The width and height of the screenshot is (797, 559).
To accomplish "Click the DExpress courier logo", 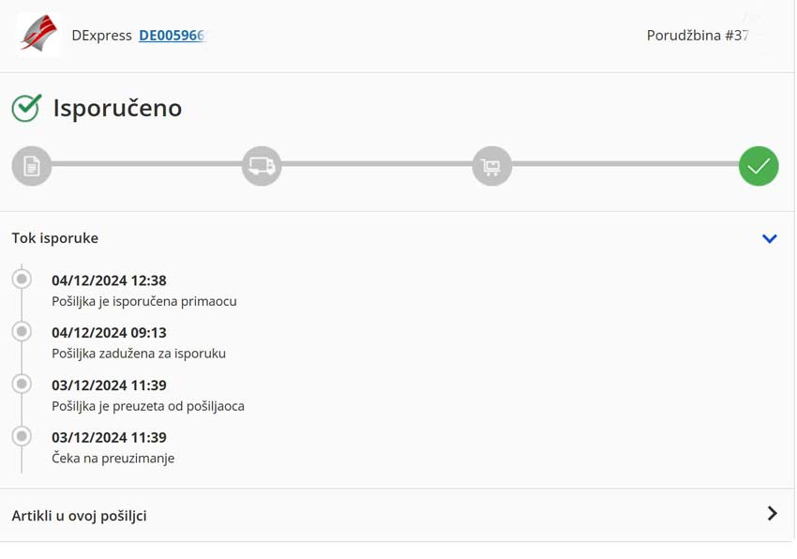I will click(38, 35).
